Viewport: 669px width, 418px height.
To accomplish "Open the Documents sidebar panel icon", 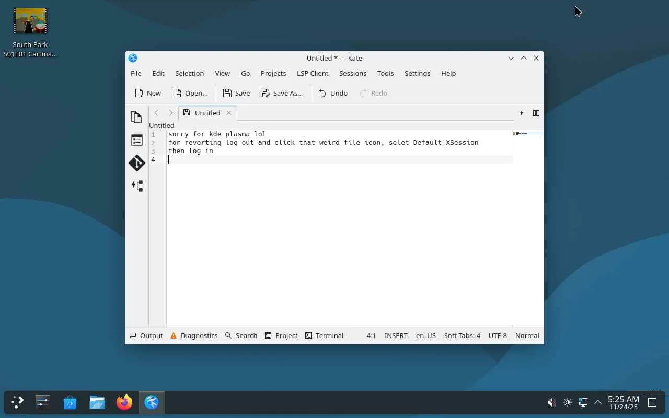I will pos(136,117).
